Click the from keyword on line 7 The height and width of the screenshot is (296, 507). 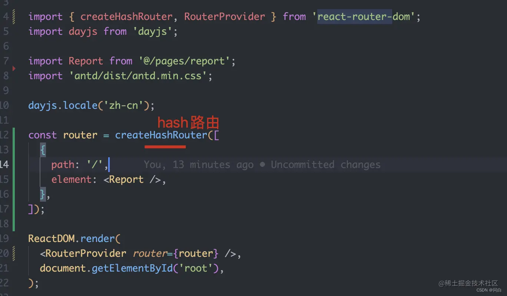click(121, 61)
